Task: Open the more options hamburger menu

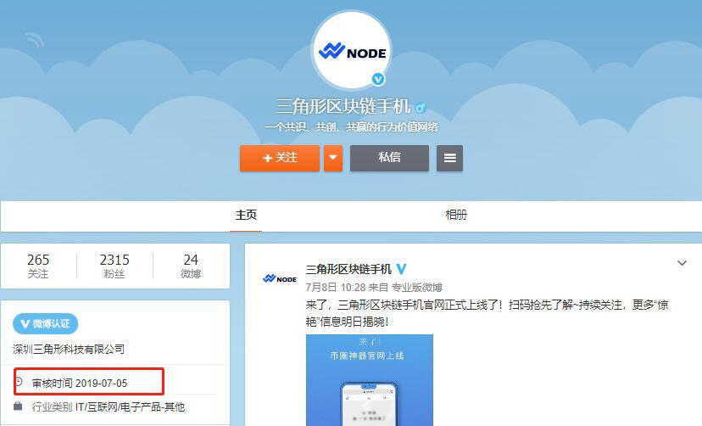Action: coord(449,158)
